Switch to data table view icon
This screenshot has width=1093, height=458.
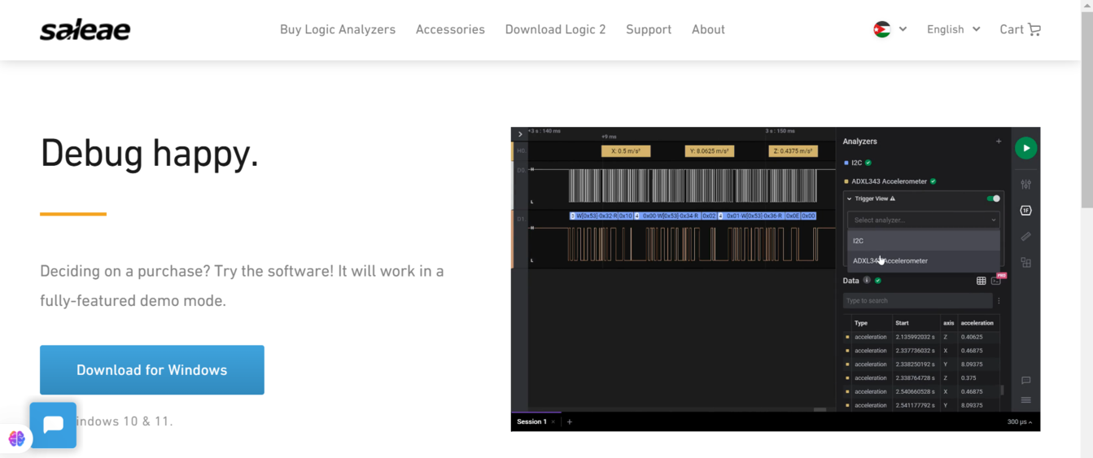click(981, 281)
